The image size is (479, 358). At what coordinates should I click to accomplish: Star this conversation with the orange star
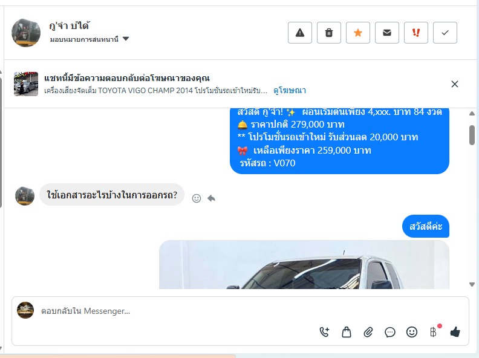(x=357, y=33)
